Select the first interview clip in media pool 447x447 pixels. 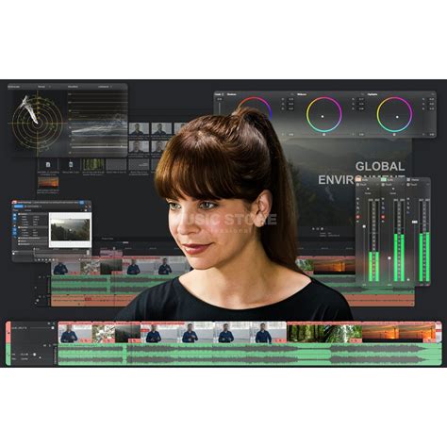(139, 129)
